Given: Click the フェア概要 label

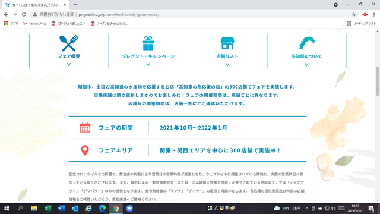Looking at the screenshot, I should click(69, 56).
